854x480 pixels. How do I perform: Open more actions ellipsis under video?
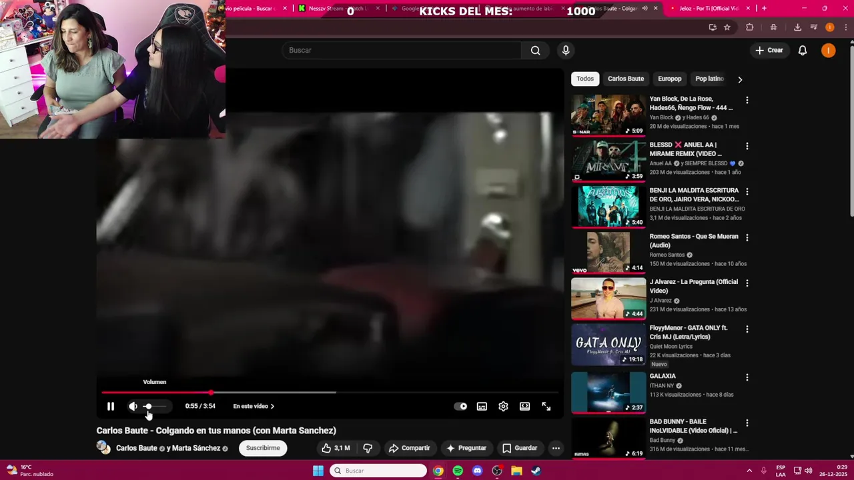pyautogui.click(x=556, y=448)
